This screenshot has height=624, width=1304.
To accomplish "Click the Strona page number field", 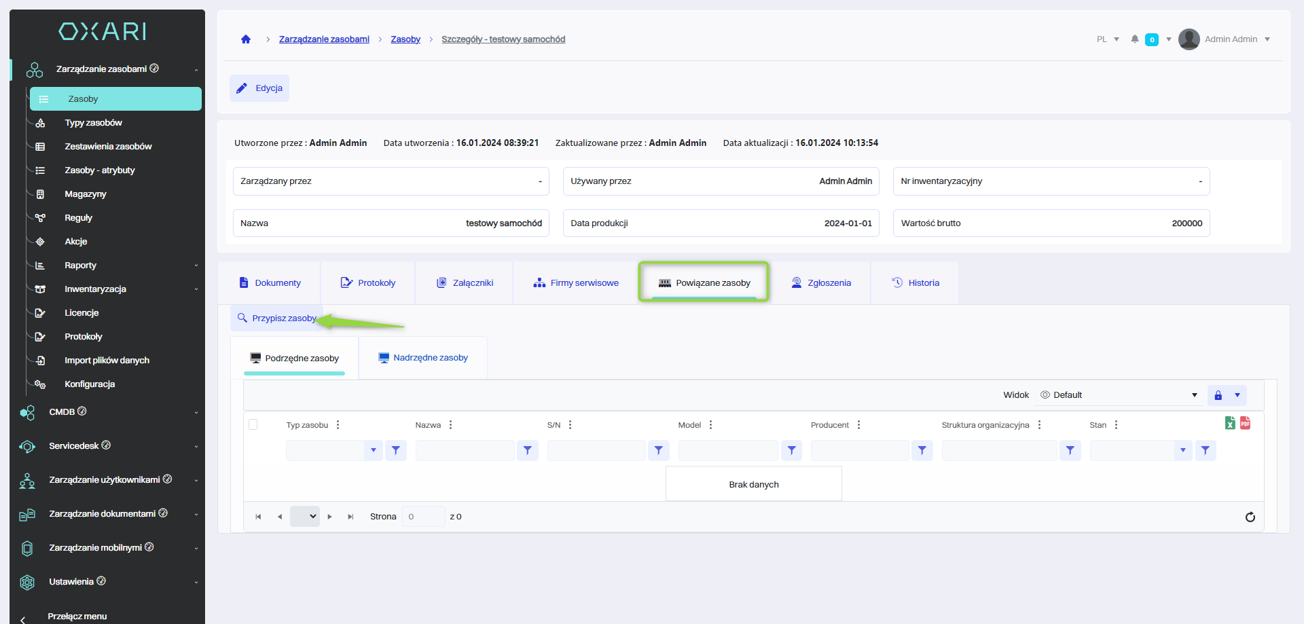I will click(422, 517).
